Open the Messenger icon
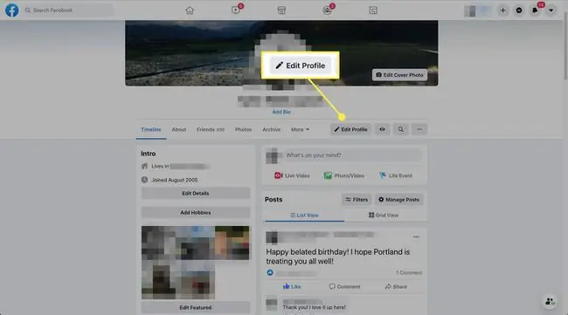 click(519, 10)
